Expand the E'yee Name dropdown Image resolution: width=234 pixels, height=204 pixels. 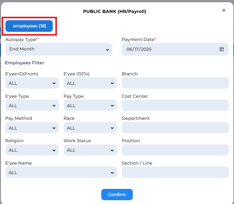pyautogui.click(x=61, y=172)
